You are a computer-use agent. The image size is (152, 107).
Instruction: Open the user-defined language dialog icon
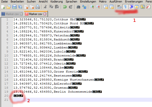coord(137,7)
